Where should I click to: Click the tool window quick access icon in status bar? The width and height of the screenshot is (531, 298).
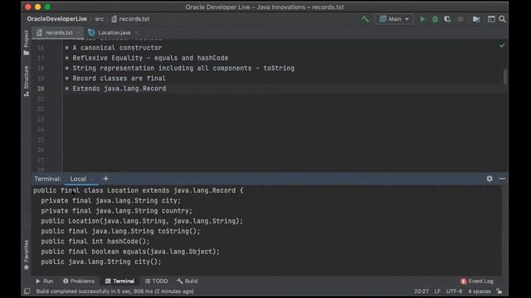tap(27, 291)
